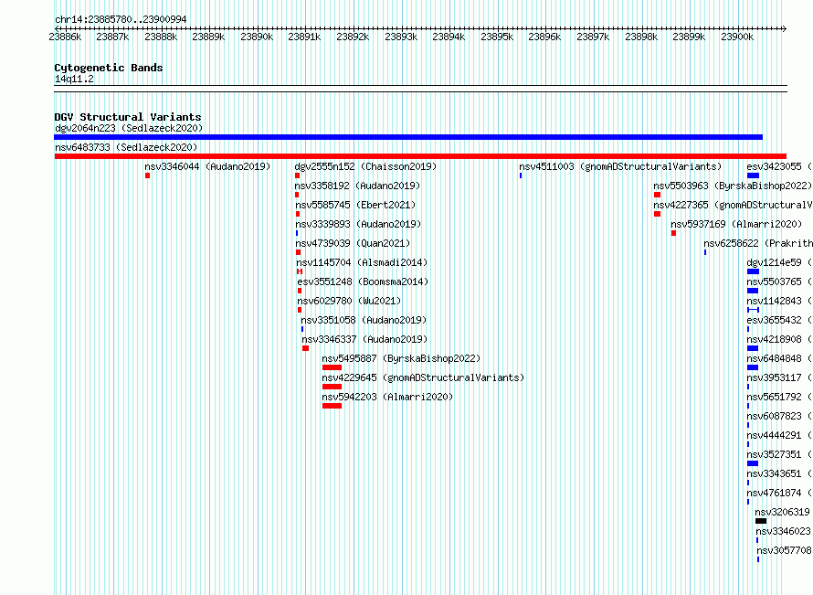The width and height of the screenshot is (813, 595).
Task: Open nsv6029780 (Wu2021) variant
Action: (349, 301)
